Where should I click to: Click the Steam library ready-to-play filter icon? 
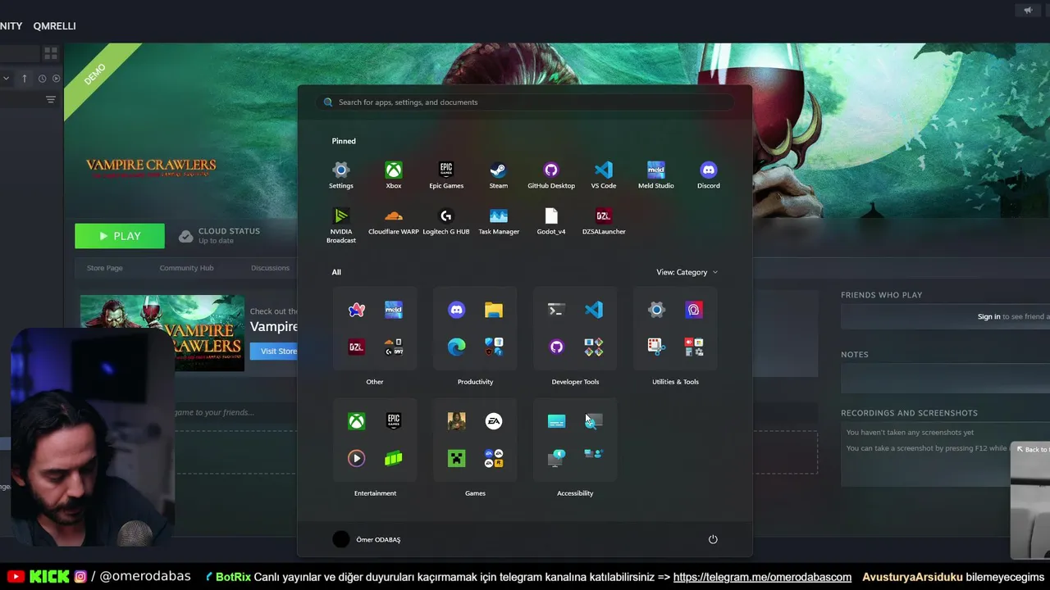pos(57,79)
